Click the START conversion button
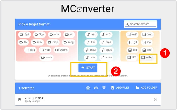177x110 pixels. pyautogui.click(x=88, y=68)
